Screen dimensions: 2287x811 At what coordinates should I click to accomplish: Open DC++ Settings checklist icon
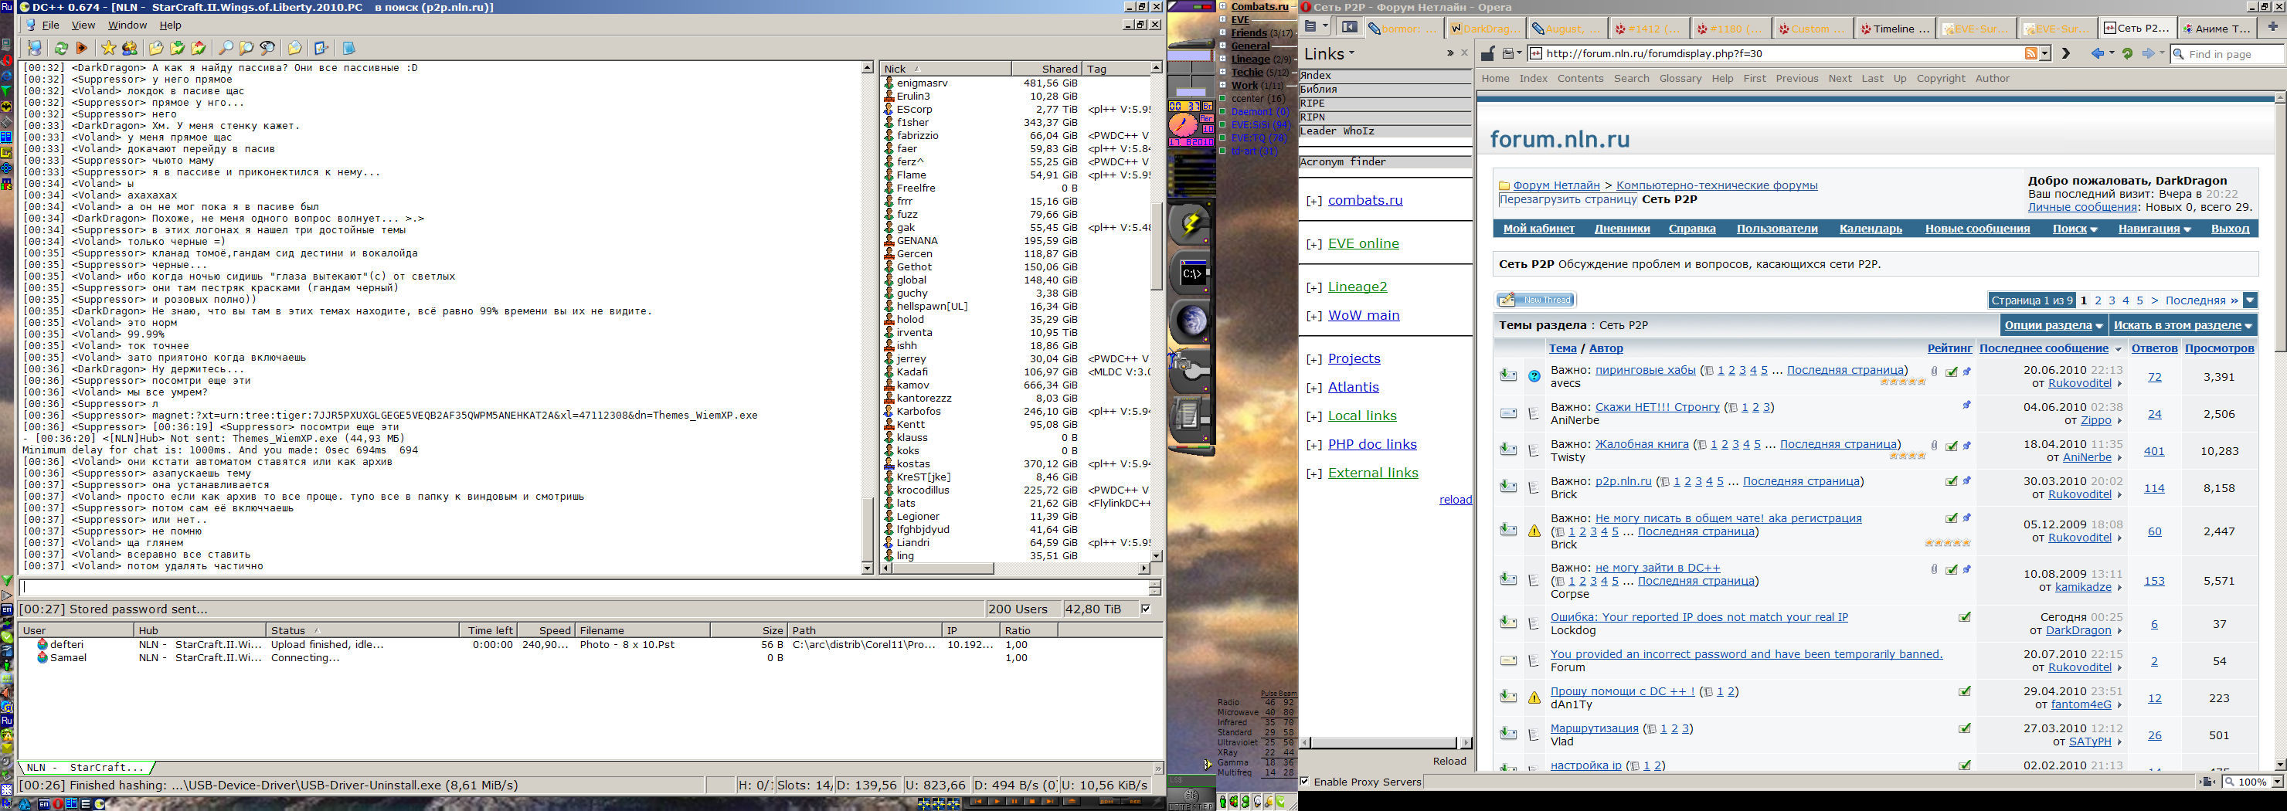[321, 48]
